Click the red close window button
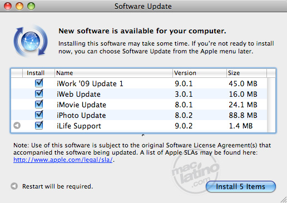 click(8, 6)
